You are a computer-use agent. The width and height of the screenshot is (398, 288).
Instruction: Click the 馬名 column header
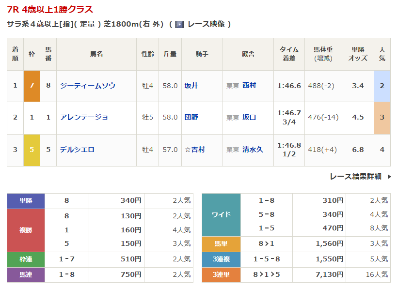96,54
